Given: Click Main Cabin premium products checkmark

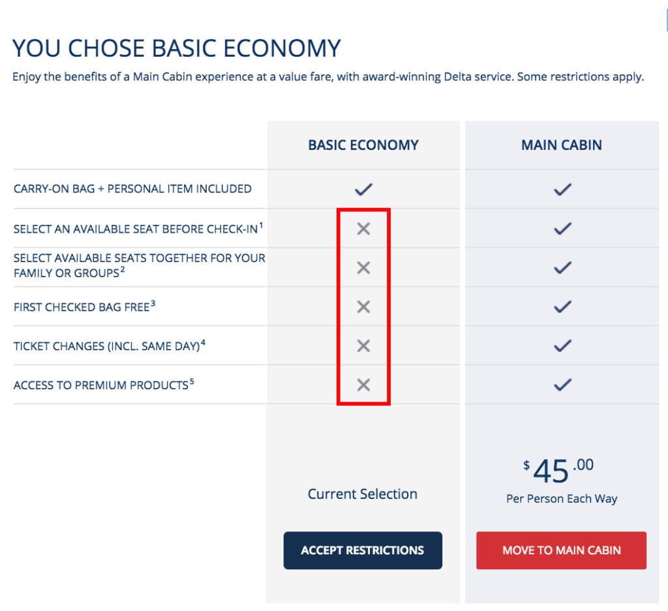Looking at the screenshot, I should (x=562, y=385).
